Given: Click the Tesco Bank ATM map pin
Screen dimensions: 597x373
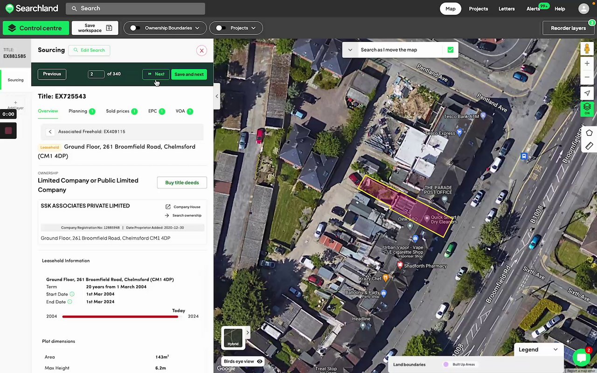Looking at the screenshot, I should pos(482,116).
